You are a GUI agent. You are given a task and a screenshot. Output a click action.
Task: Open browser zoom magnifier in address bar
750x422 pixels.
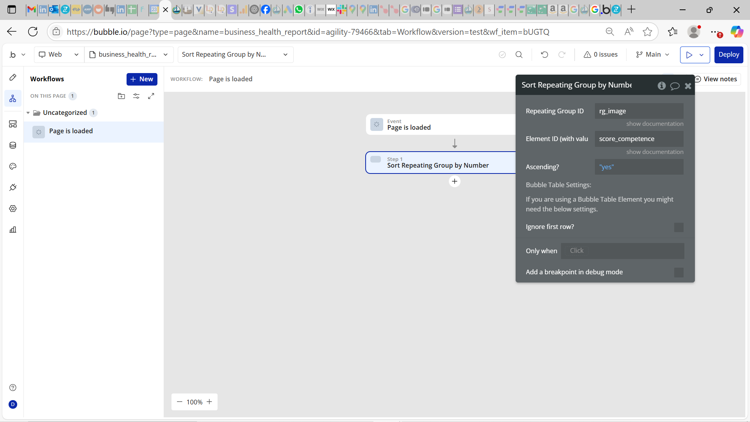click(x=610, y=32)
